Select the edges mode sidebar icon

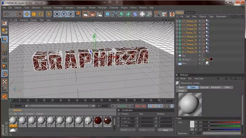tap(5, 60)
